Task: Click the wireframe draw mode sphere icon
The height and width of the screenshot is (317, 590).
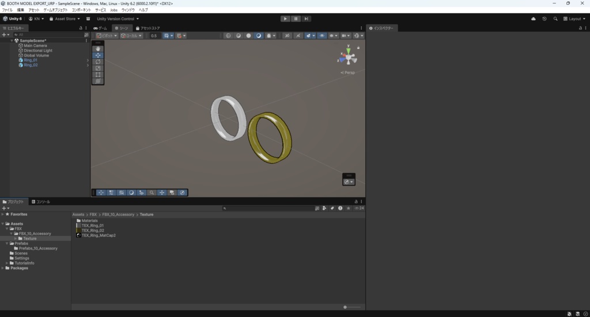Action: 228,36
